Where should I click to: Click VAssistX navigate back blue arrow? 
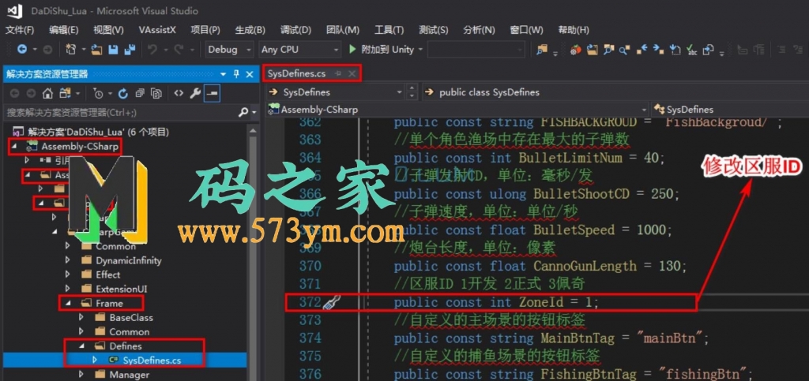tap(642, 50)
